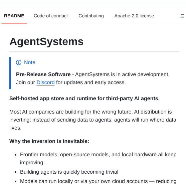
Task: Switch to Code of conduct tab
Action: 51,16
